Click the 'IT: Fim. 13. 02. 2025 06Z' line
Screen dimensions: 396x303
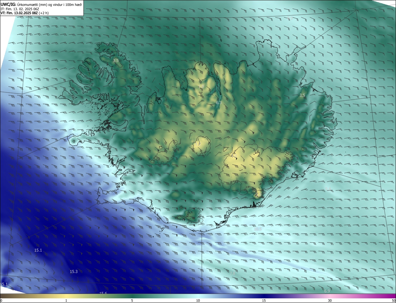(20, 9)
